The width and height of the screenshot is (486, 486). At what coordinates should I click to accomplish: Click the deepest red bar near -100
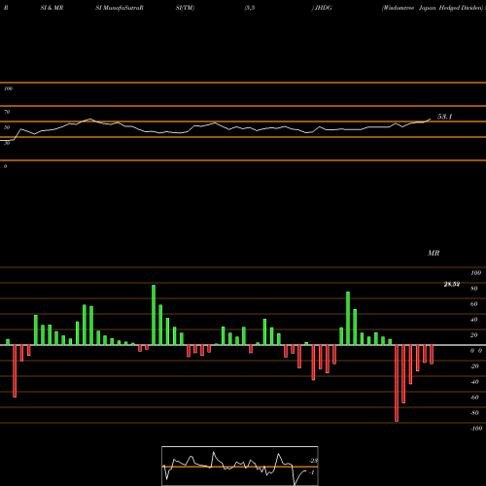click(x=397, y=383)
